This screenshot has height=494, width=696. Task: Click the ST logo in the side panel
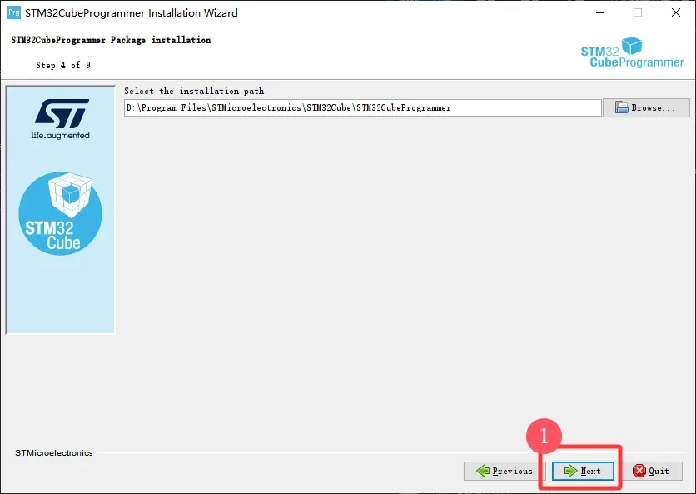[x=60, y=113]
